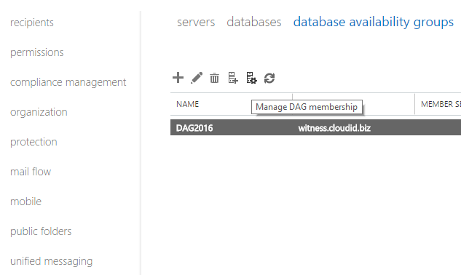
Task: Select mobile in the navigation pane
Action: 26,202
